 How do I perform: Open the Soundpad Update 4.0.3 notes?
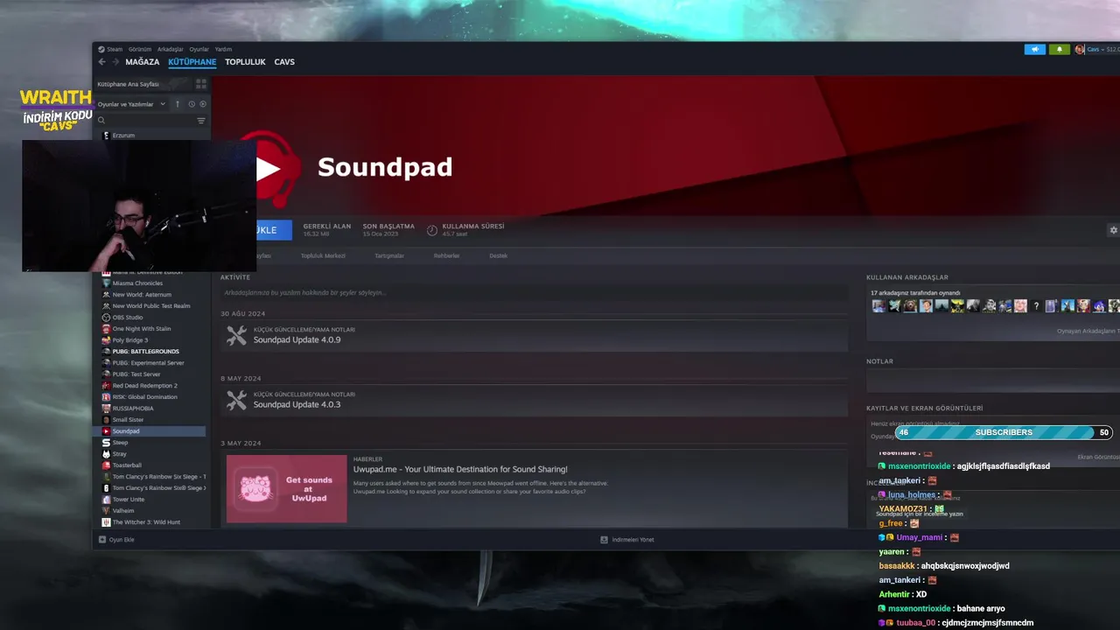pos(297,404)
